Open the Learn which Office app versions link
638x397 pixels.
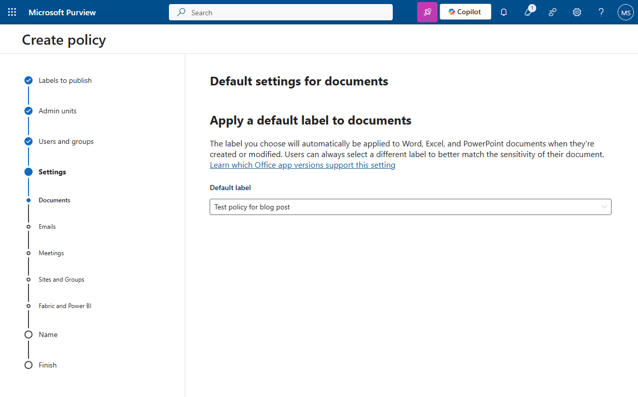click(302, 165)
